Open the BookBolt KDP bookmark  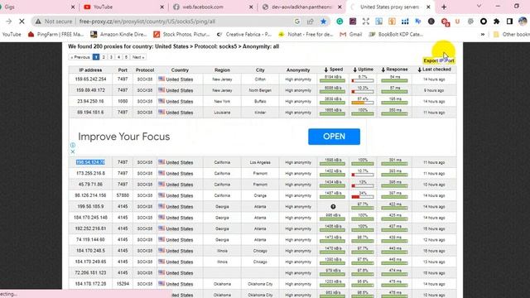[x=397, y=34]
